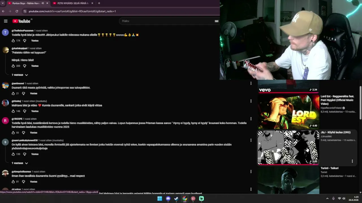
Task: Open Turisti - Taikuri video title
Action: pyautogui.click(x=329, y=168)
